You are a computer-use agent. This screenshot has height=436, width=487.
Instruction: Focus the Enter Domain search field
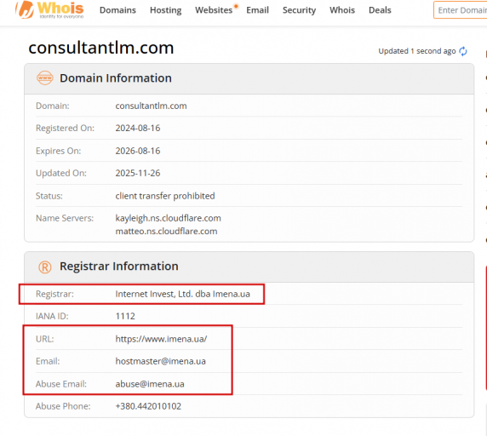pyautogui.click(x=461, y=10)
